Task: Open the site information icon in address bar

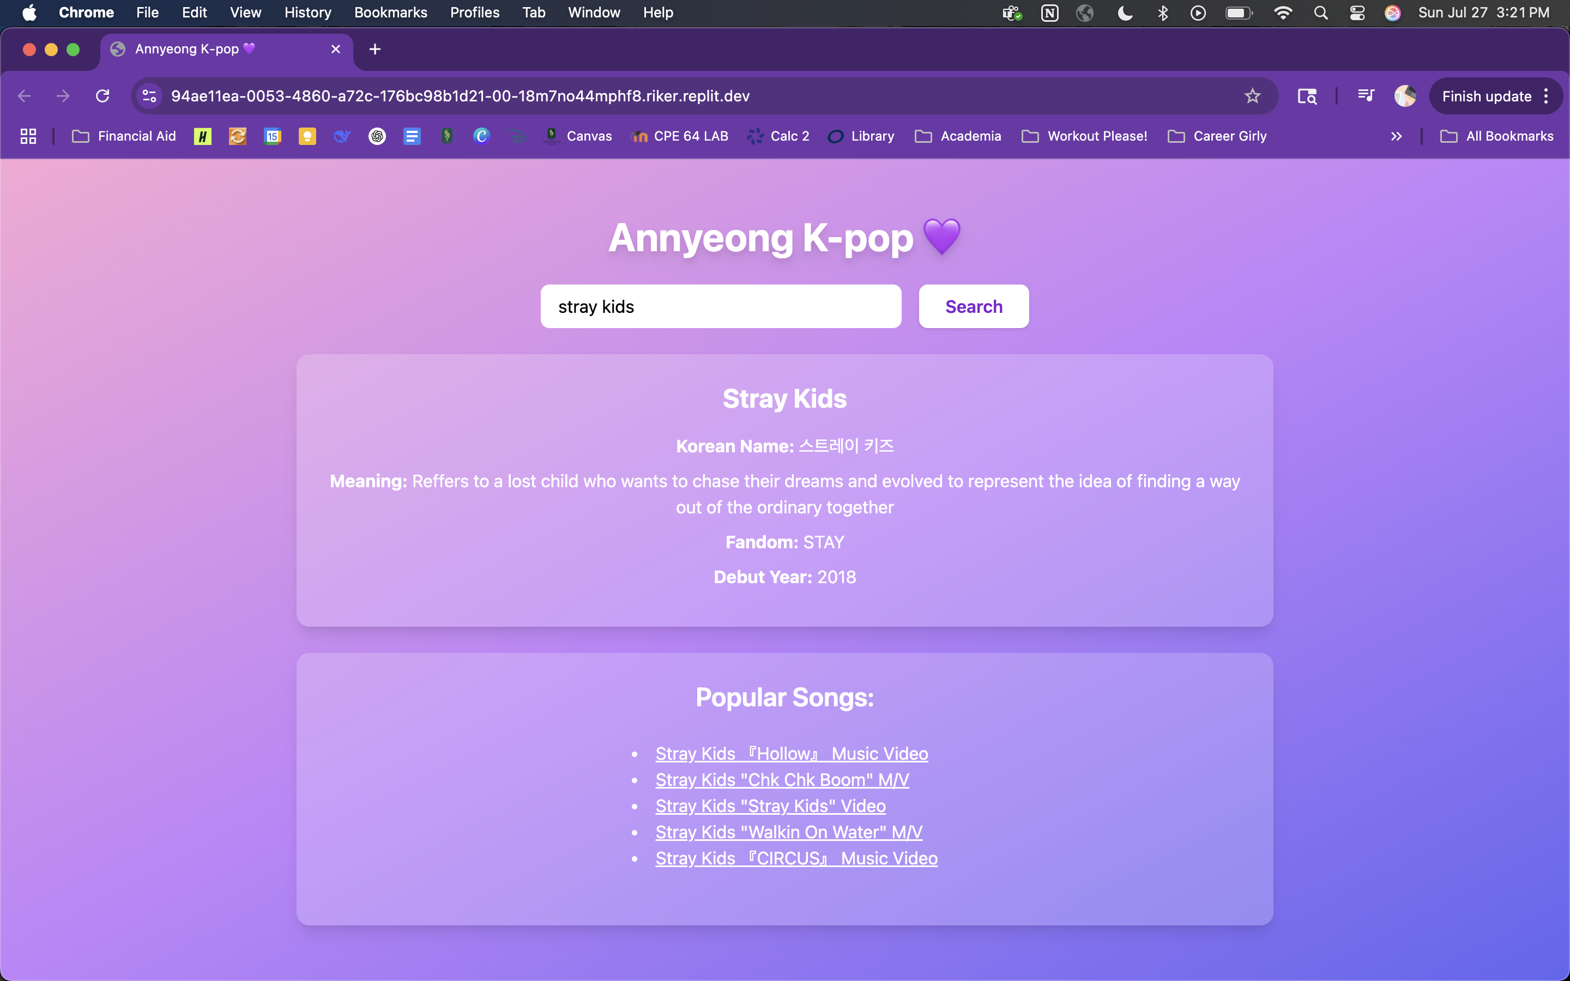Action: pos(149,96)
